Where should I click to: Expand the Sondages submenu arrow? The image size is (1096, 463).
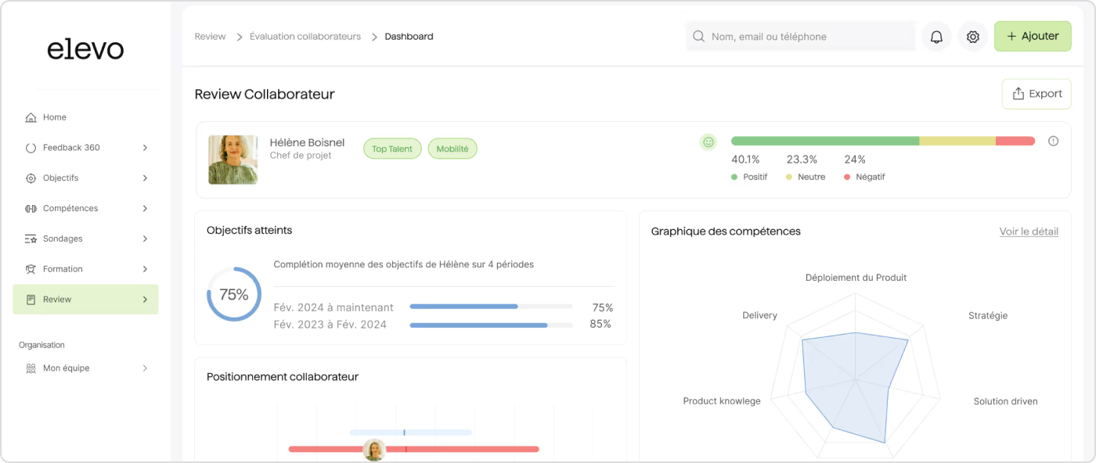point(146,239)
